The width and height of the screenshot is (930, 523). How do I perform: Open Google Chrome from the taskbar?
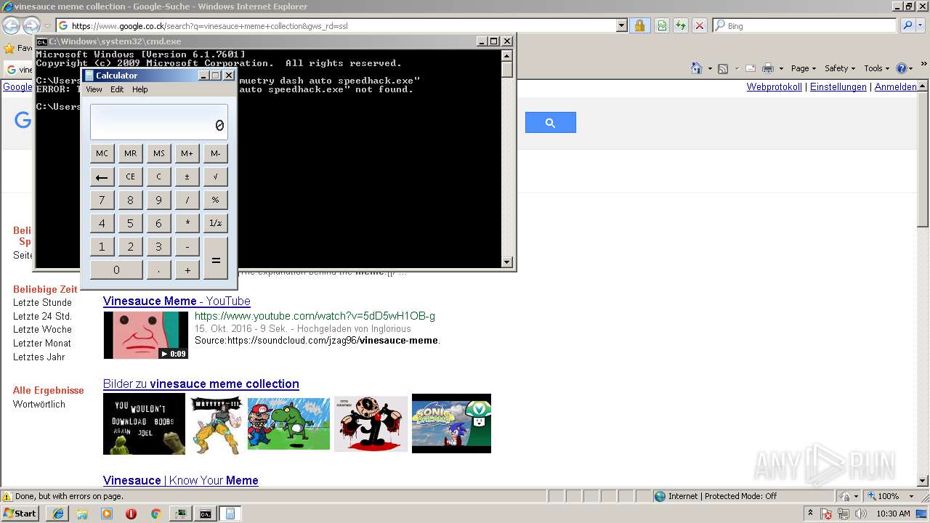point(155,514)
